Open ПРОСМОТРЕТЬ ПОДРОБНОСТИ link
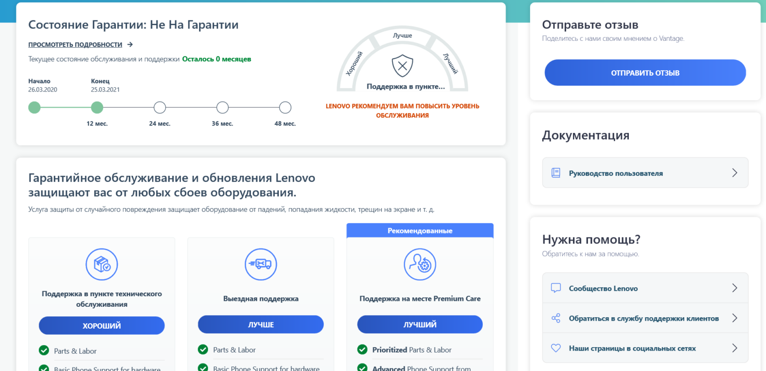The height and width of the screenshot is (371, 766). (75, 44)
